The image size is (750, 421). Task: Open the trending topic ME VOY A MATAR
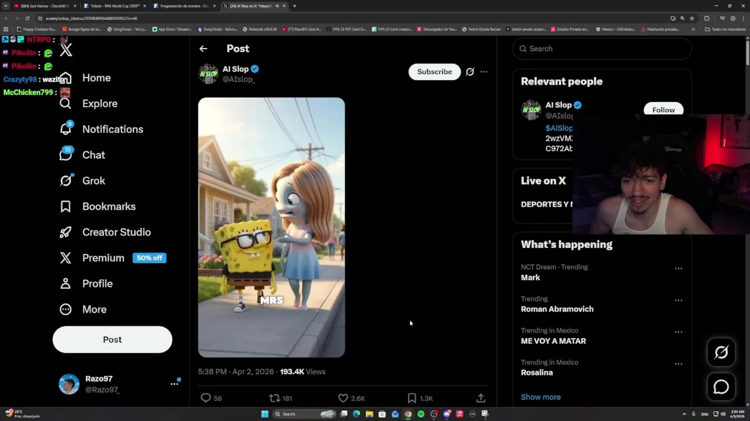pos(553,341)
